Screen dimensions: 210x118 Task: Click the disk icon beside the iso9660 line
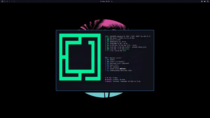[x=108, y=47]
